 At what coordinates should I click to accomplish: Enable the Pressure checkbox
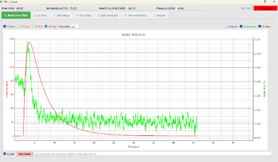tap(227, 26)
